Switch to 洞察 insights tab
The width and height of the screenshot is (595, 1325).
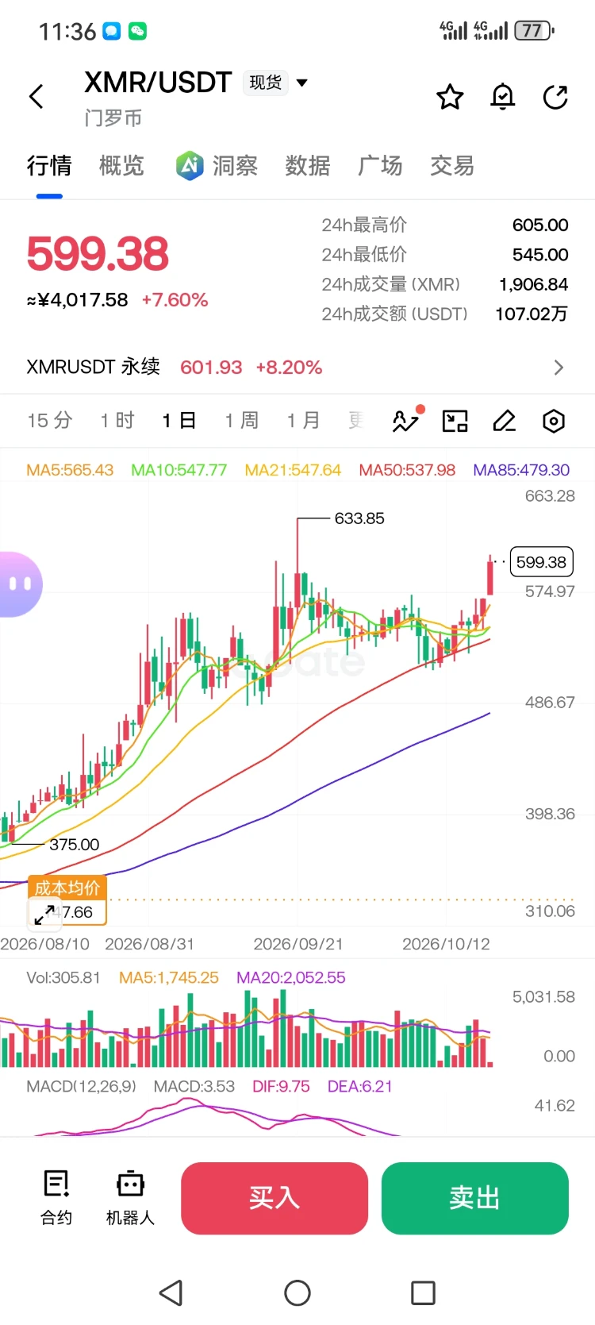[235, 165]
